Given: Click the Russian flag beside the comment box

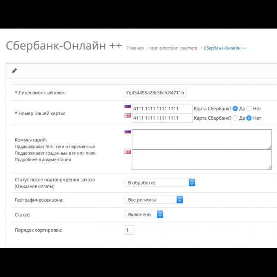Looking at the screenshot, I should pyautogui.click(x=127, y=132).
